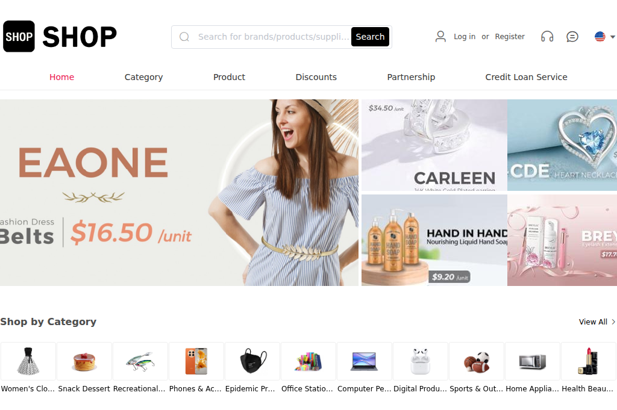This screenshot has width=617, height=410.
Task: Expand View All categories chevron
Action: click(613, 321)
